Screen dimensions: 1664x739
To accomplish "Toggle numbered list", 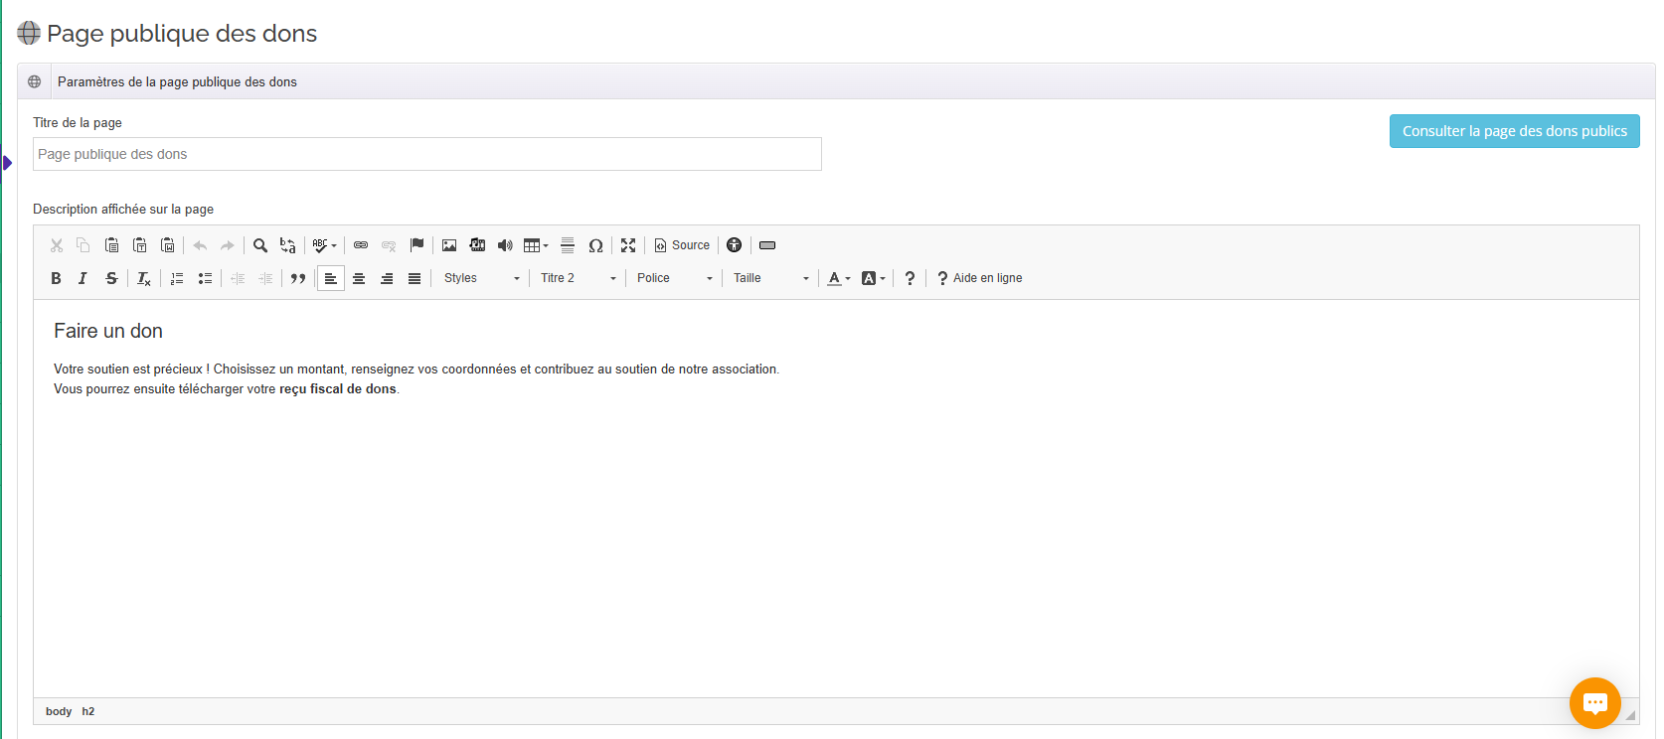I will pos(177,278).
